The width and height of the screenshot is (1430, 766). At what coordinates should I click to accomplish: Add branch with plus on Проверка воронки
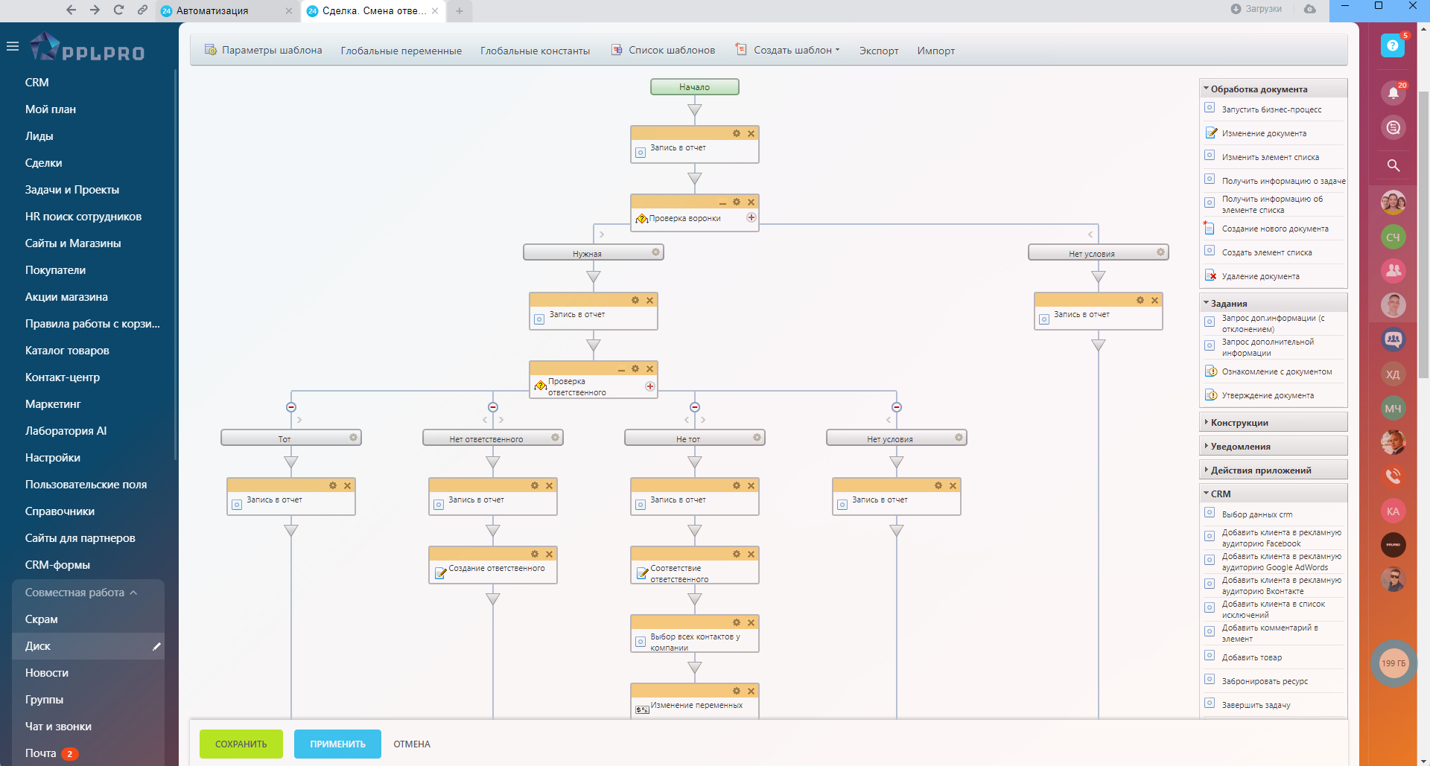751,218
